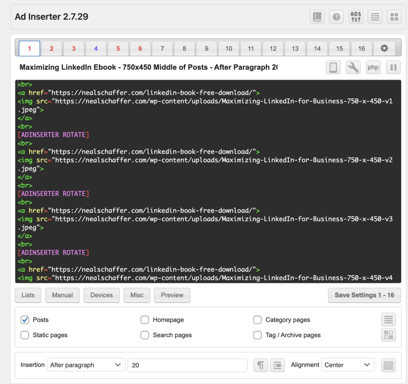Image resolution: width=408 pixels, height=384 pixels.
Task: Open the documentation book icon
Action: coord(317,17)
